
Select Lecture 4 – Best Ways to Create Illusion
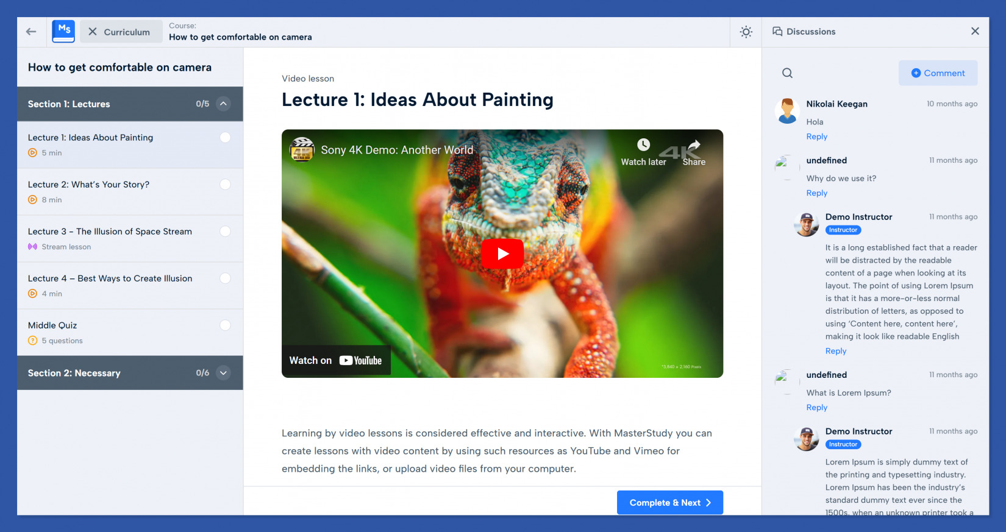point(110,278)
